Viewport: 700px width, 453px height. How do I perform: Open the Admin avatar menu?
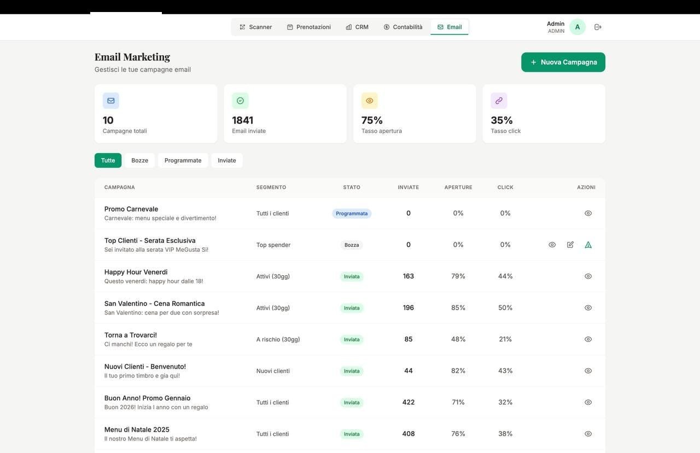click(x=576, y=25)
